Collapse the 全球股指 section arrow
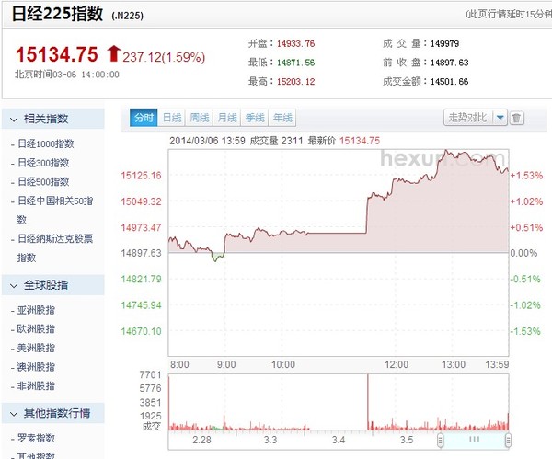 pos(10,284)
